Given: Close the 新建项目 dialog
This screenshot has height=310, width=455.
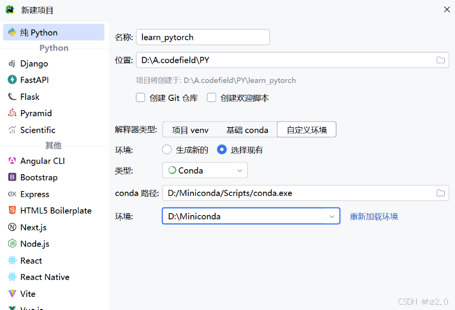Looking at the screenshot, I should click(447, 10).
